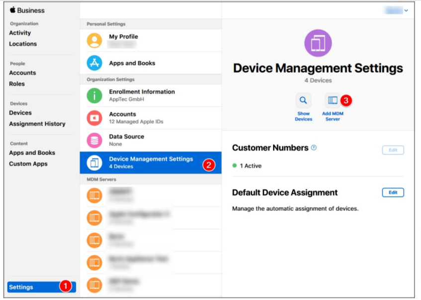Click the Add MDM Server icon

click(332, 101)
